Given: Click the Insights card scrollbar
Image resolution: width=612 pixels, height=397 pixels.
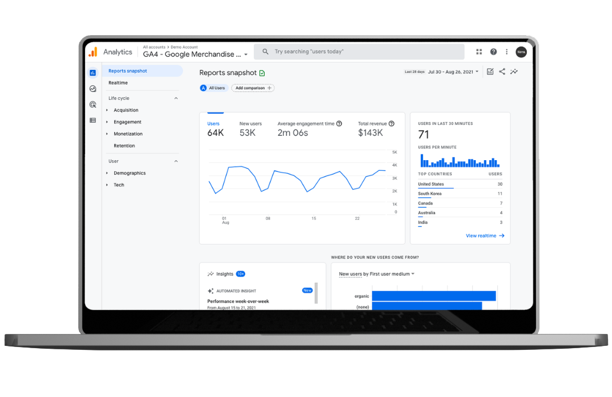Looking at the screenshot, I should pos(316,292).
